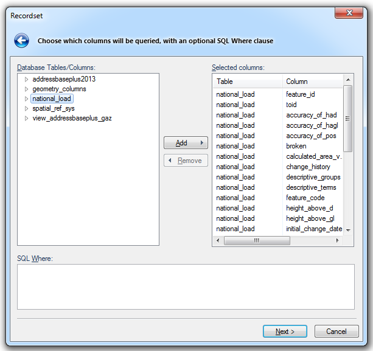The height and width of the screenshot is (351, 373).
Task: Select the change_history row
Action: (278, 167)
